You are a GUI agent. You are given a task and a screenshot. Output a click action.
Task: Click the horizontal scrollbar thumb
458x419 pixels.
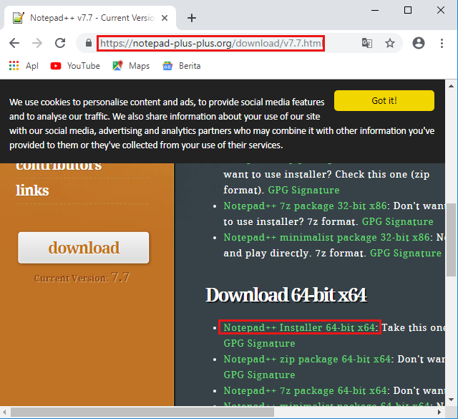click(142, 413)
